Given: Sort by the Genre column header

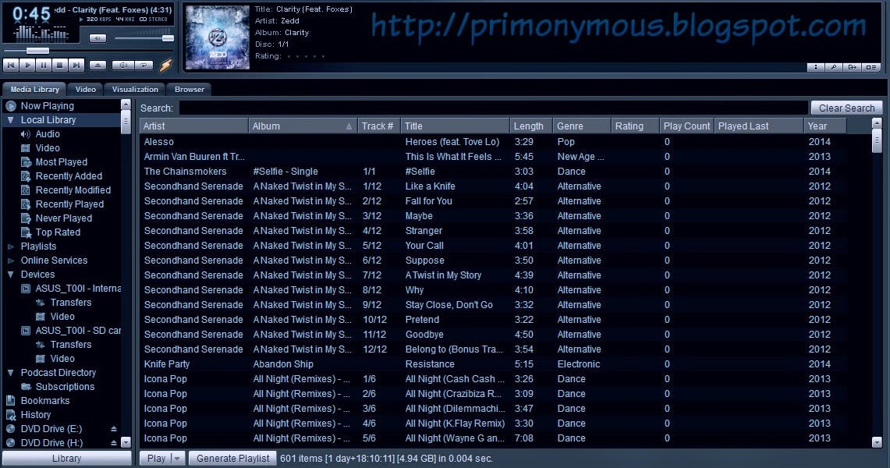Looking at the screenshot, I should click(582, 126).
